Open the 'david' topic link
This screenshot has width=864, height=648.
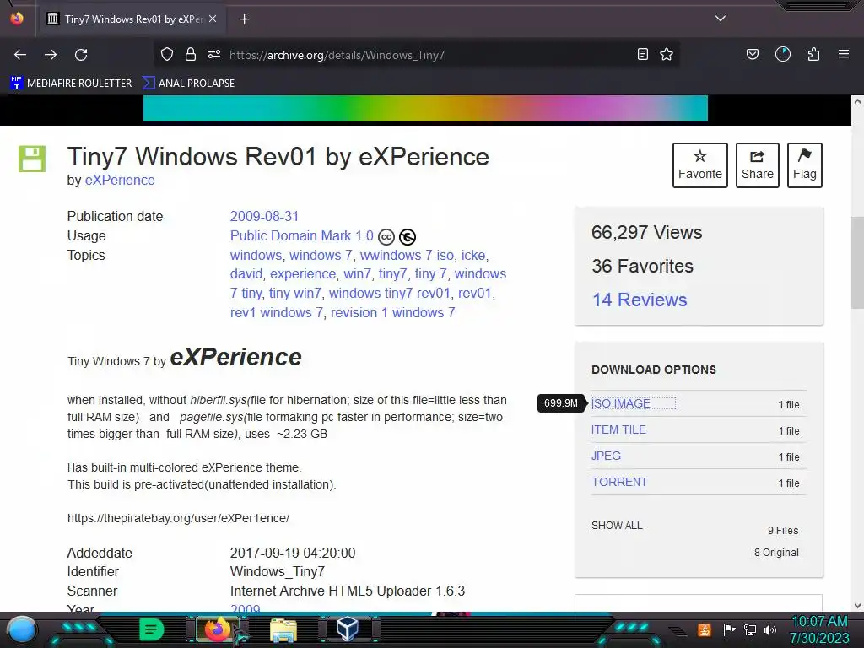246,274
